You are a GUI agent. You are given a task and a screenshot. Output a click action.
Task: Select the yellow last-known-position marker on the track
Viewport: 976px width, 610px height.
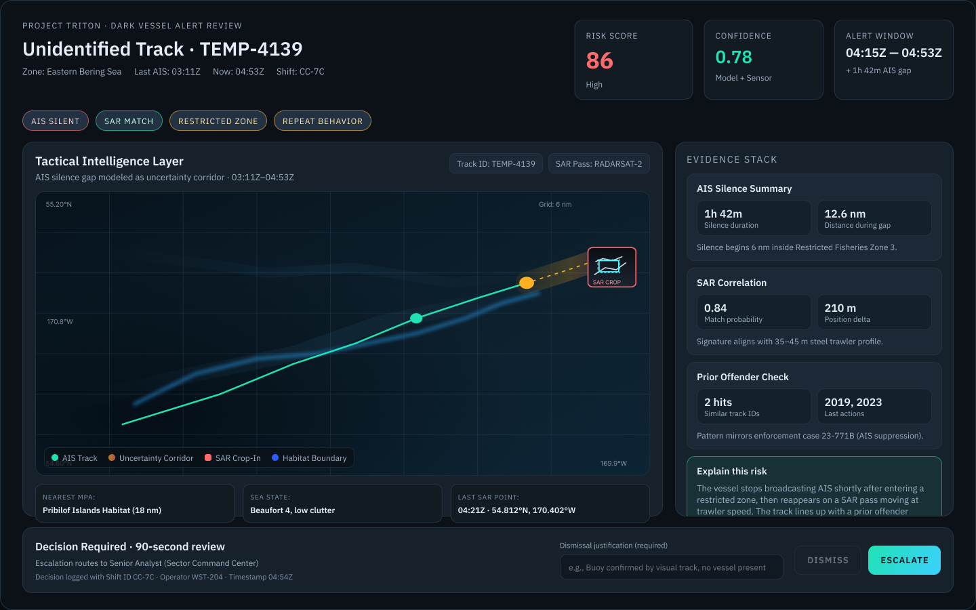527,283
